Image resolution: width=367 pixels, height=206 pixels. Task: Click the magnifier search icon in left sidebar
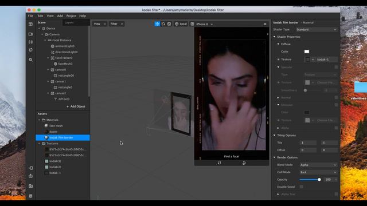[30, 60]
